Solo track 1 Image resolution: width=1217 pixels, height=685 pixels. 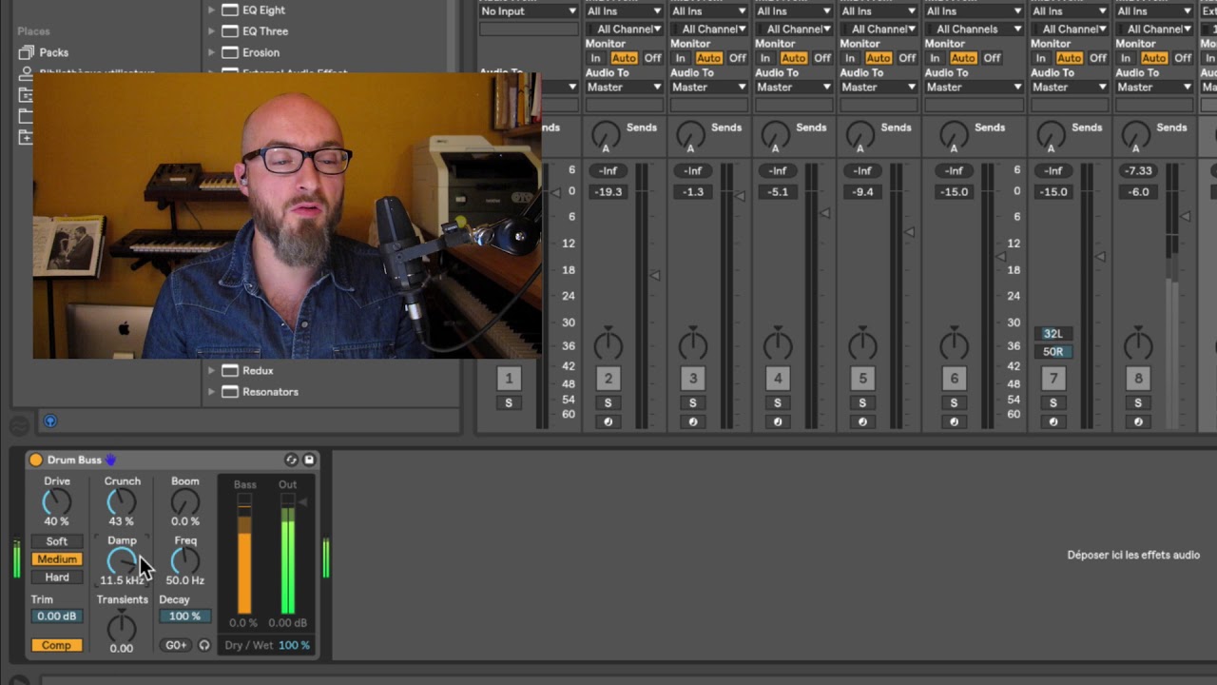(x=509, y=403)
